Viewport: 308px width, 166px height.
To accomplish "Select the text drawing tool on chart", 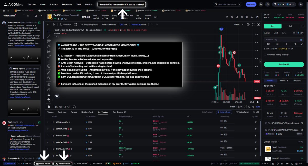I will coord(49,61).
